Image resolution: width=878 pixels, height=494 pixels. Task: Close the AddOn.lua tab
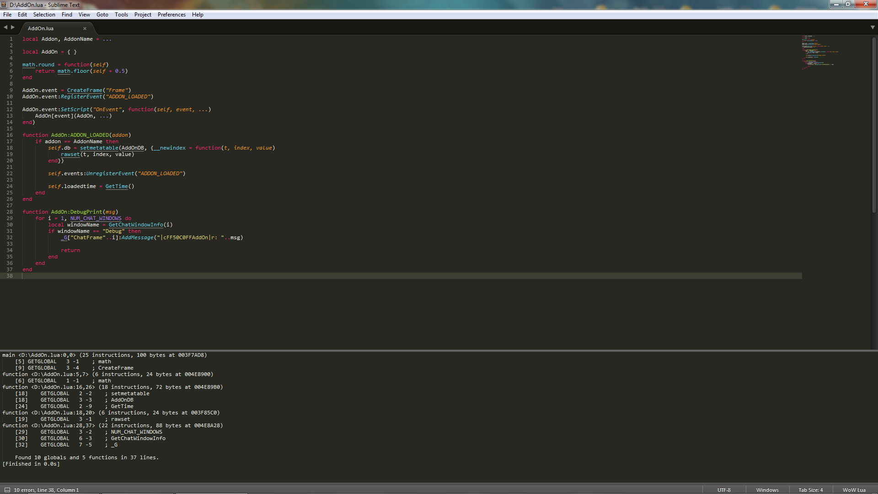85,28
